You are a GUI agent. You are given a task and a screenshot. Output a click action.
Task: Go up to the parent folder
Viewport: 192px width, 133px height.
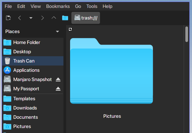coord(54,18)
